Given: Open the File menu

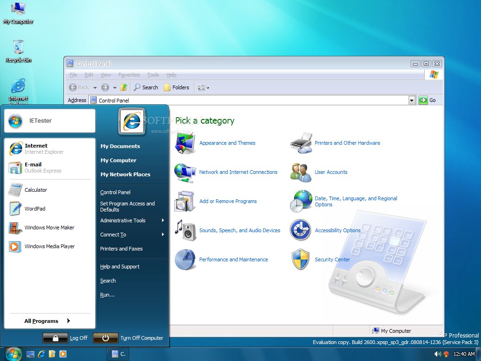Looking at the screenshot, I should tap(73, 75).
